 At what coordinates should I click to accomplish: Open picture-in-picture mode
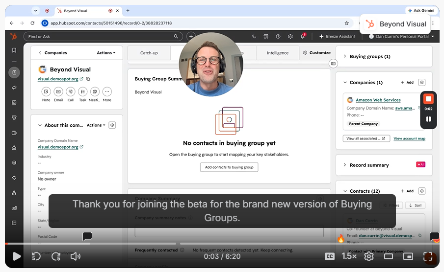coord(408,256)
